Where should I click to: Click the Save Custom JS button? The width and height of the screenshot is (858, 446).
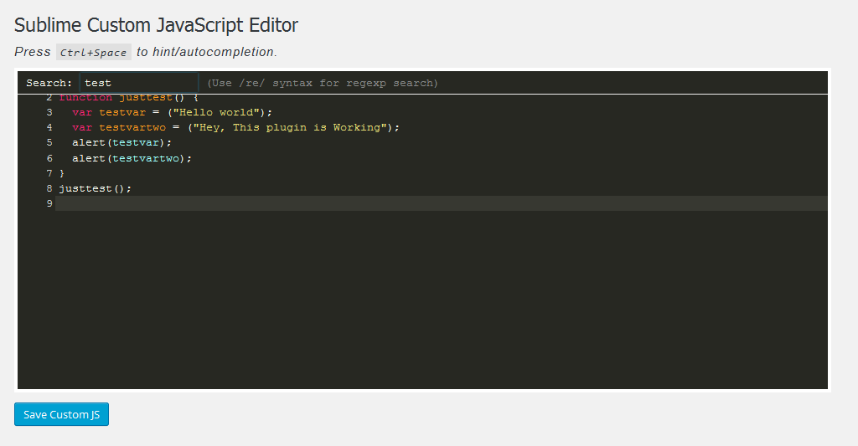click(x=61, y=414)
